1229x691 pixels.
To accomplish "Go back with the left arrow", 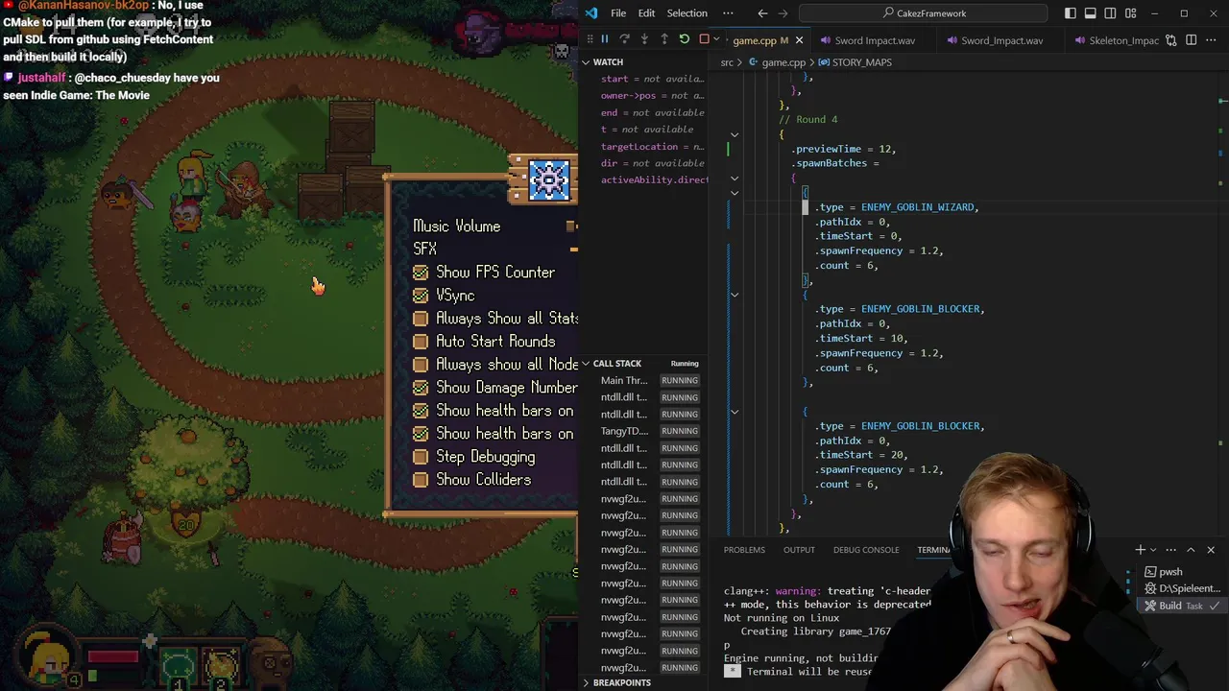I will click(762, 13).
